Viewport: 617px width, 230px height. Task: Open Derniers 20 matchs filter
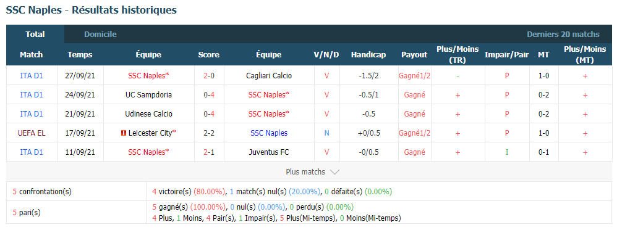563,34
